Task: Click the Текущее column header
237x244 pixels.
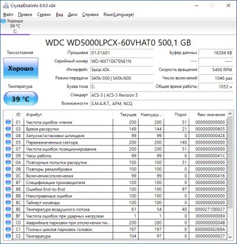Action: pos(126,115)
